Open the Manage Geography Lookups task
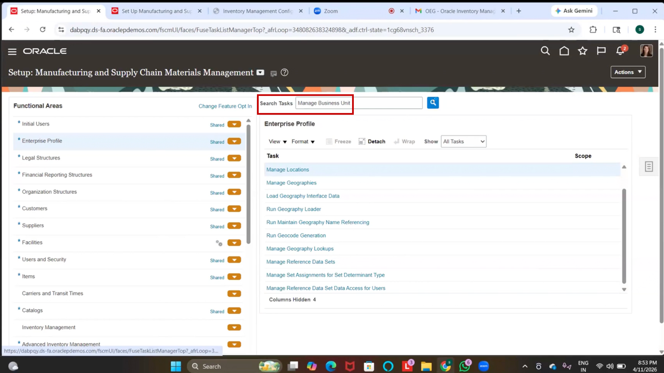Screen dimensions: 664x373 click(300, 249)
